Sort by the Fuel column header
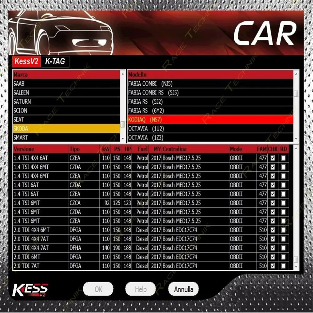313x313 pixels. click(140, 149)
